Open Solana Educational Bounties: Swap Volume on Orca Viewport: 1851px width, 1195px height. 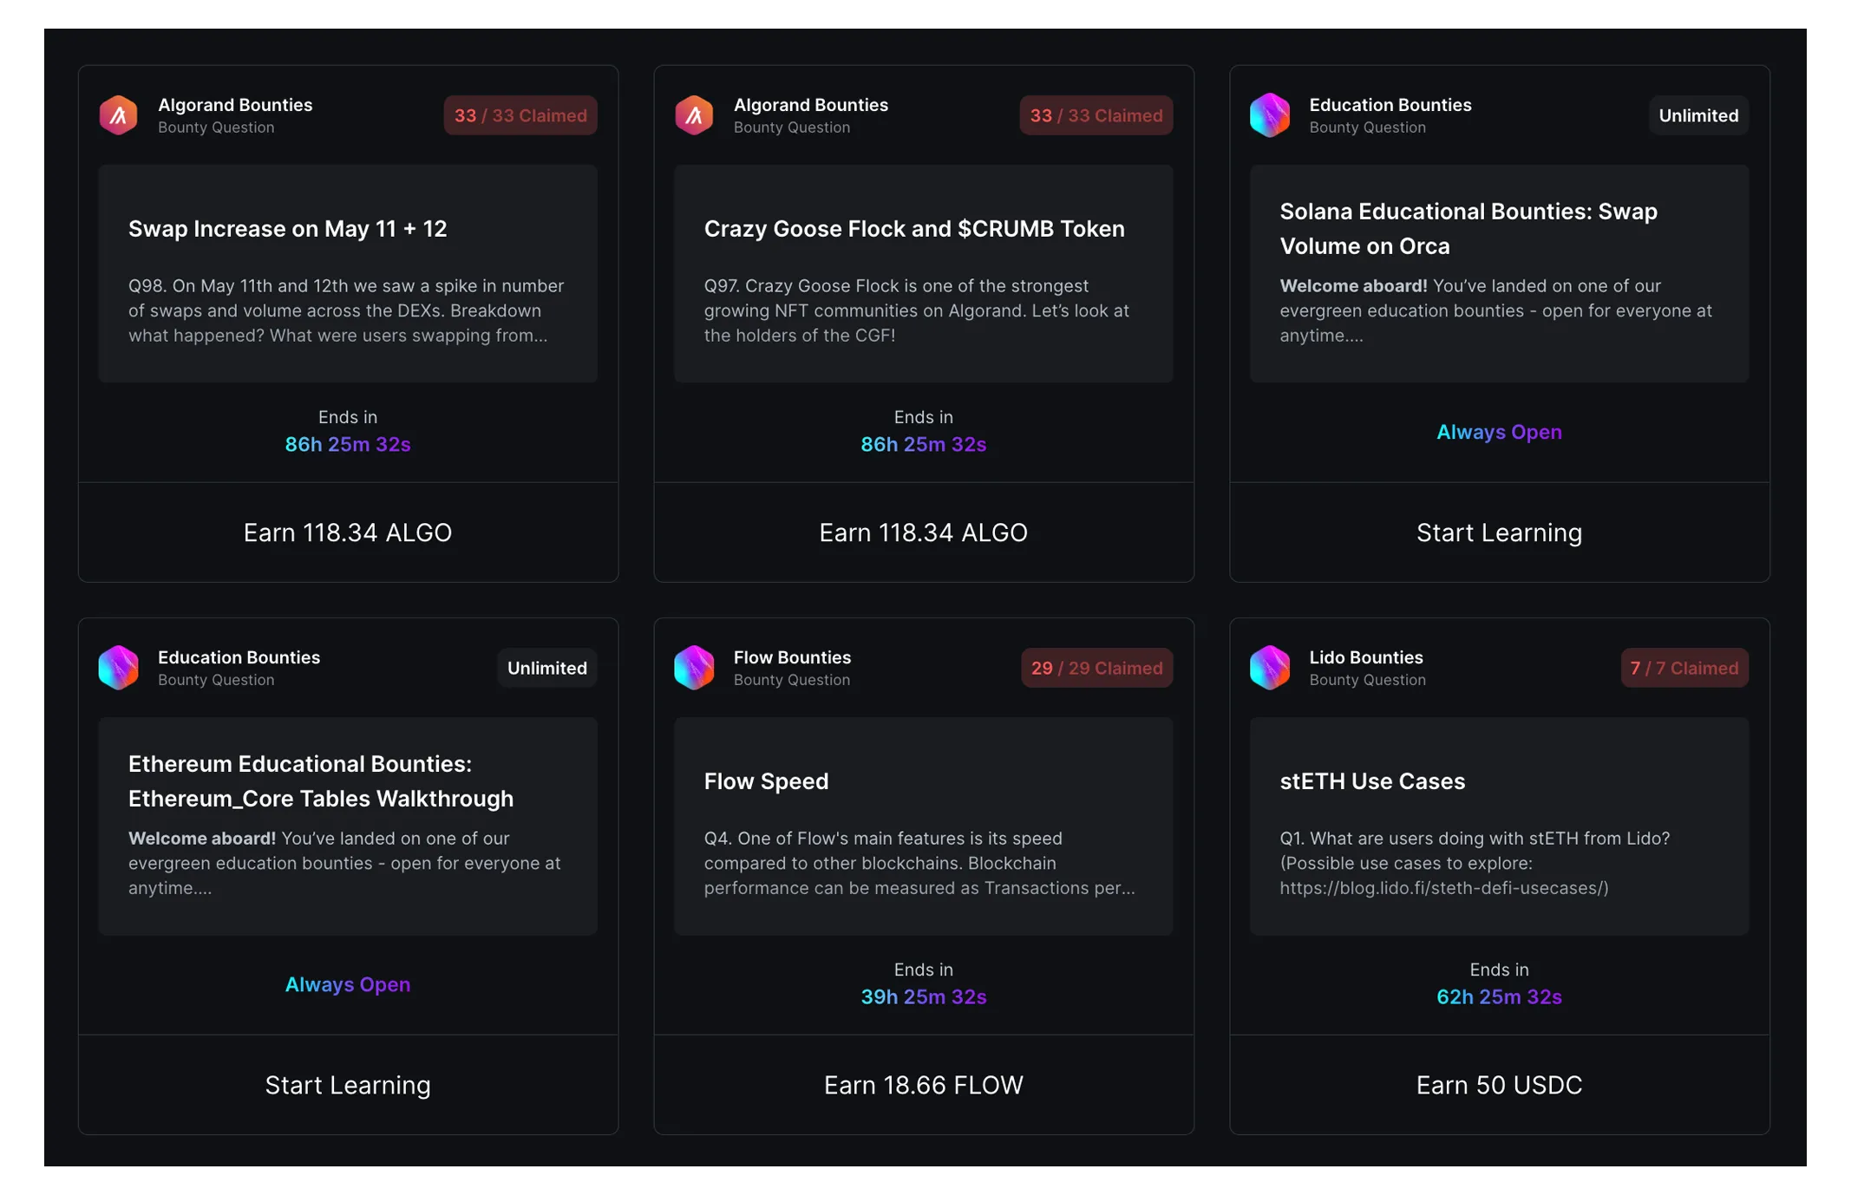pos(1468,229)
